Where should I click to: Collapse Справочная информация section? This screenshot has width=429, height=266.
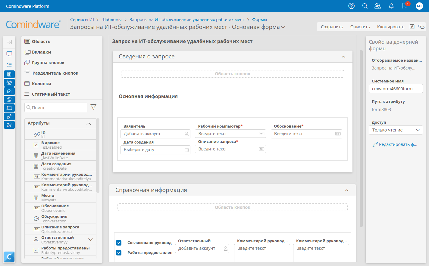pyautogui.click(x=347, y=190)
